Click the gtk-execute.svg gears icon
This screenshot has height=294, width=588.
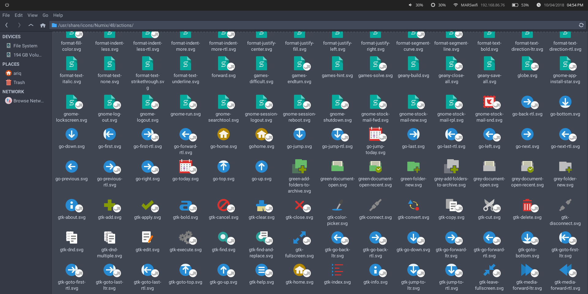pyautogui.click(x=185, y=238)
